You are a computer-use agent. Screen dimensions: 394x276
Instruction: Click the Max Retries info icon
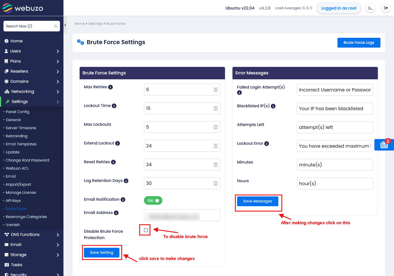110,87
